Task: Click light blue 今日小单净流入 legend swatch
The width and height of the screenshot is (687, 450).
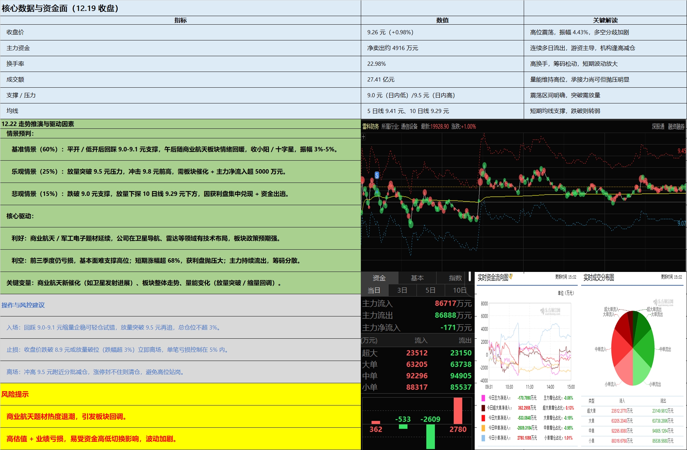Action: click(x=483, y=438)
